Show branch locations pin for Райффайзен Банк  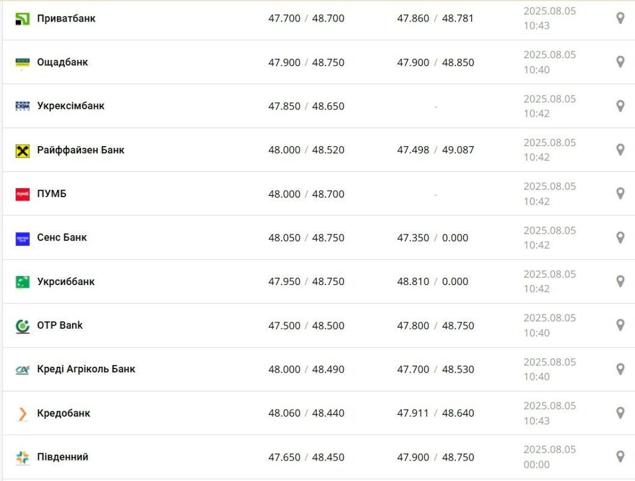(620, 150)
